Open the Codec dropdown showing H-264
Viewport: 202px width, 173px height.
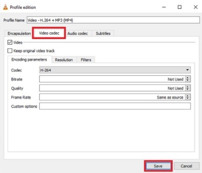pyautogui.click(x=115, y=70)
